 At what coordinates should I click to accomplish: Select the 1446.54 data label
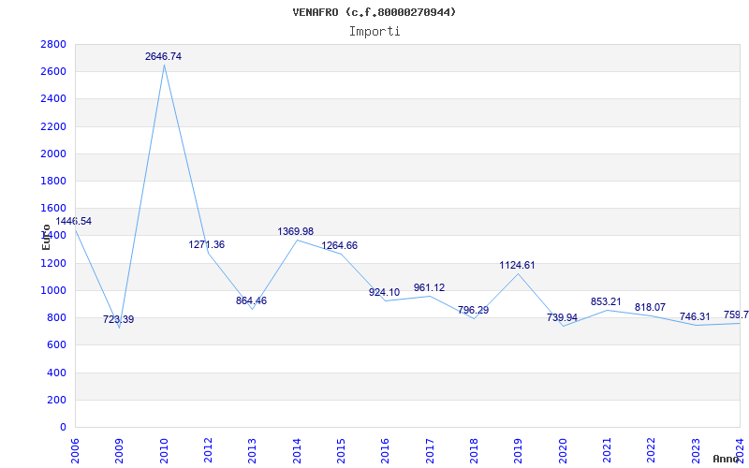click(x=74, y=221)
